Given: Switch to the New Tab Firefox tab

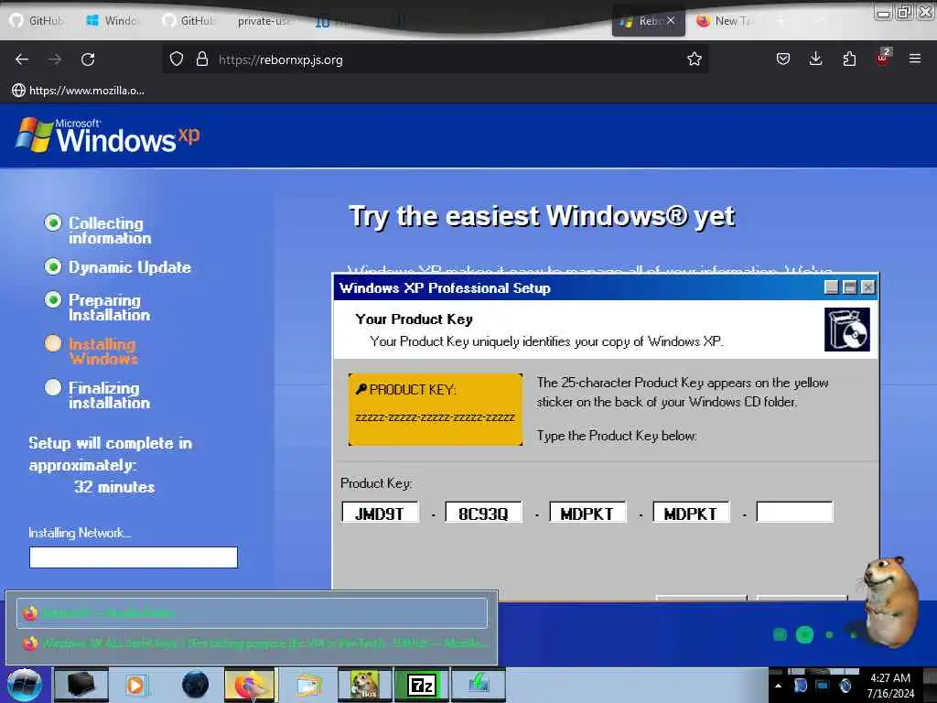Looking at the screenshot, I should coord(725,21).
